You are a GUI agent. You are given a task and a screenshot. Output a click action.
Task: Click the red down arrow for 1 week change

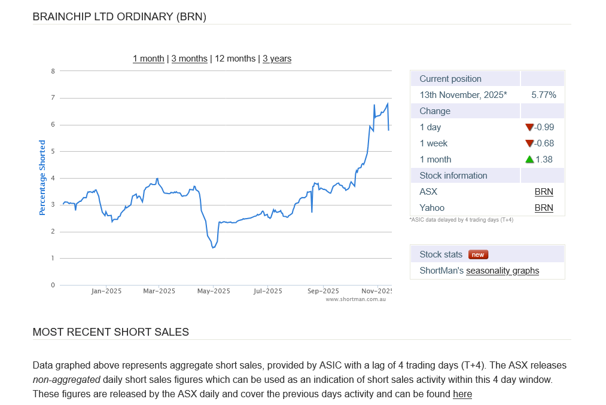point(529,143)
